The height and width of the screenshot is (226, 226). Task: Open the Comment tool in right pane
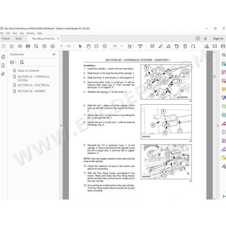click(223, 89)
